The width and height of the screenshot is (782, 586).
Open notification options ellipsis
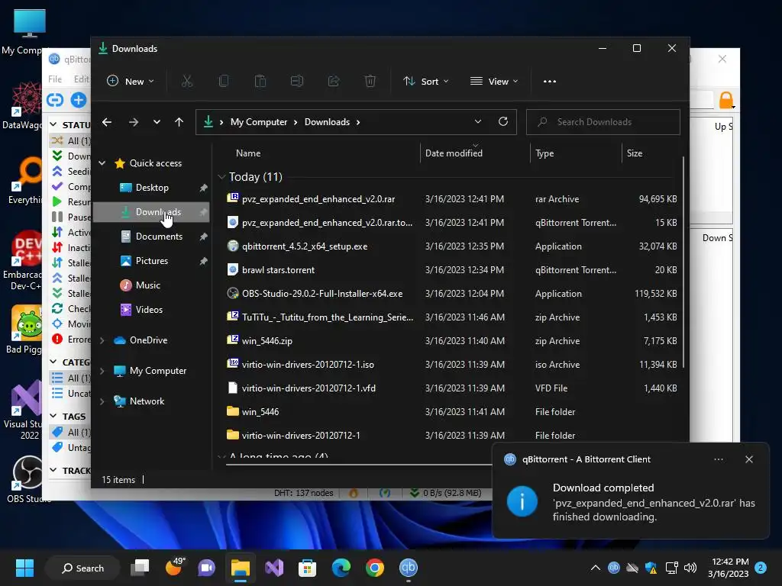tap(719, 459)
